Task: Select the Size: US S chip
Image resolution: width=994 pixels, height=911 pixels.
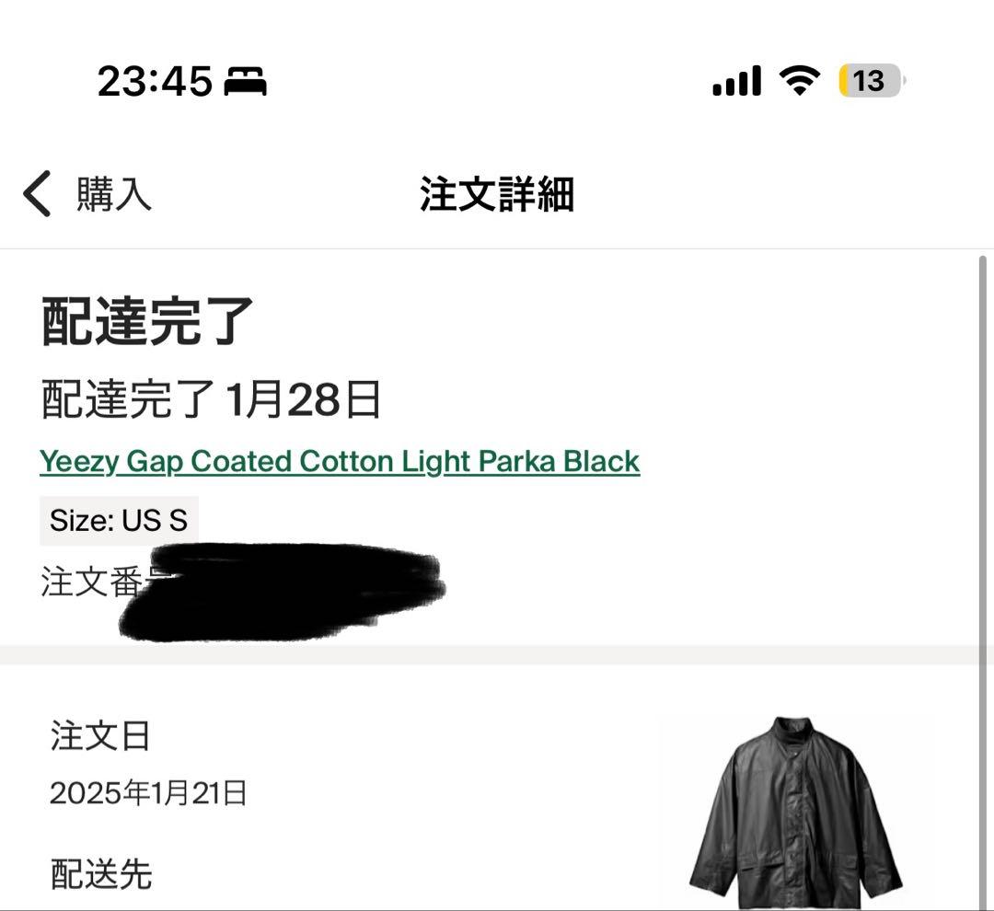Action: 118,520
